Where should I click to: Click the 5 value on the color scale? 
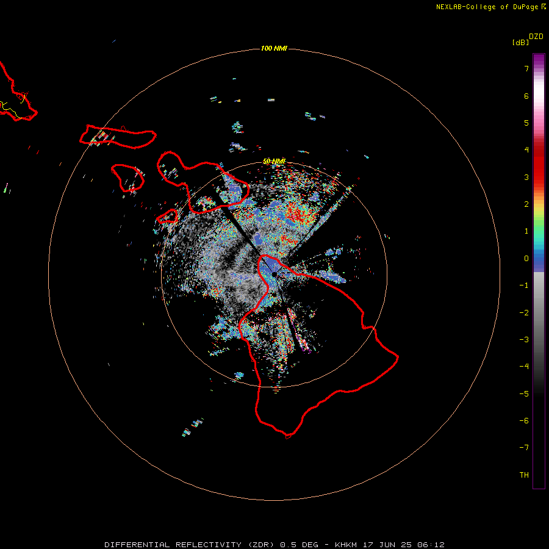(x=526, y=123)
